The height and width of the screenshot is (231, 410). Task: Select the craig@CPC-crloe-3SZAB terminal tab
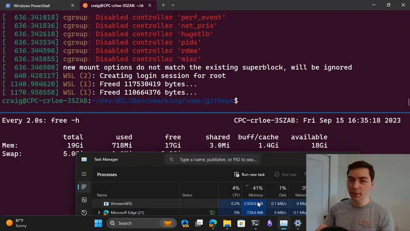pyautogui.click(x=115, y=5)
